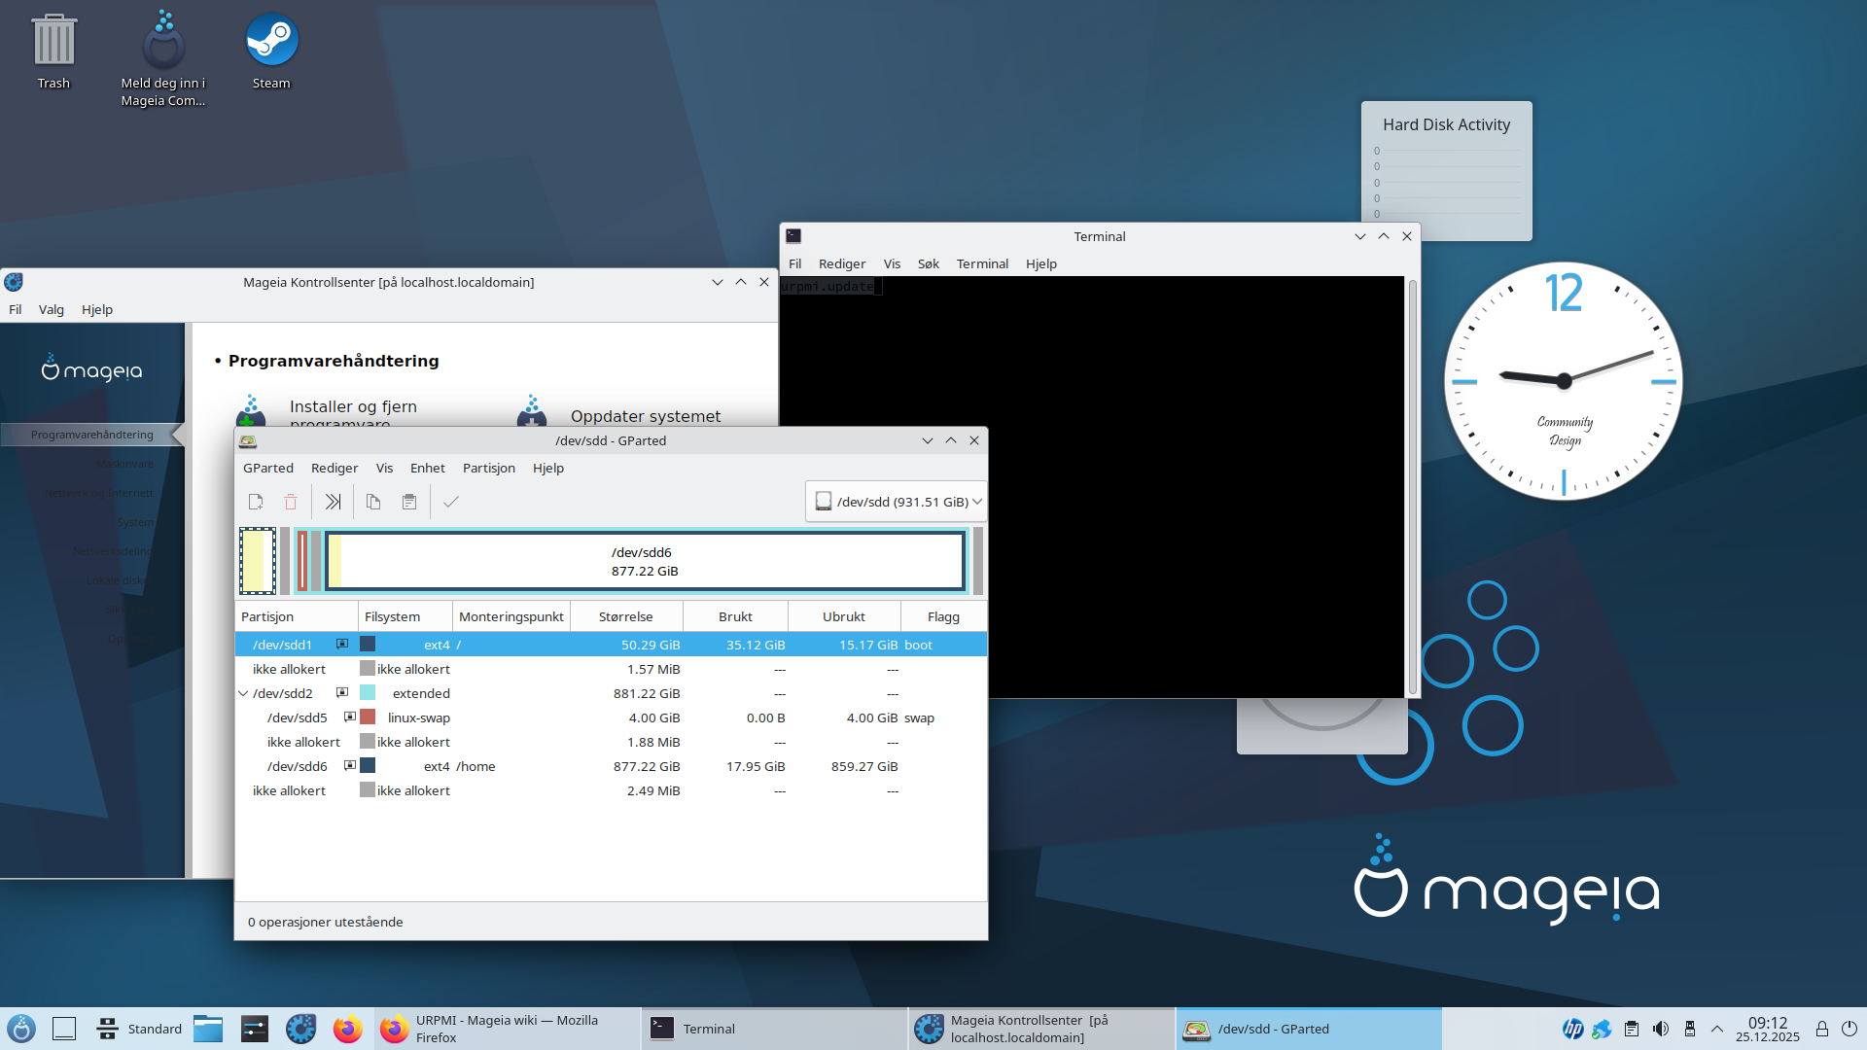Image resolution: width=1867 pixels, height=1050 pixels.
Task: Click the Paste partition icon
Action: click(x=408, y=501)
